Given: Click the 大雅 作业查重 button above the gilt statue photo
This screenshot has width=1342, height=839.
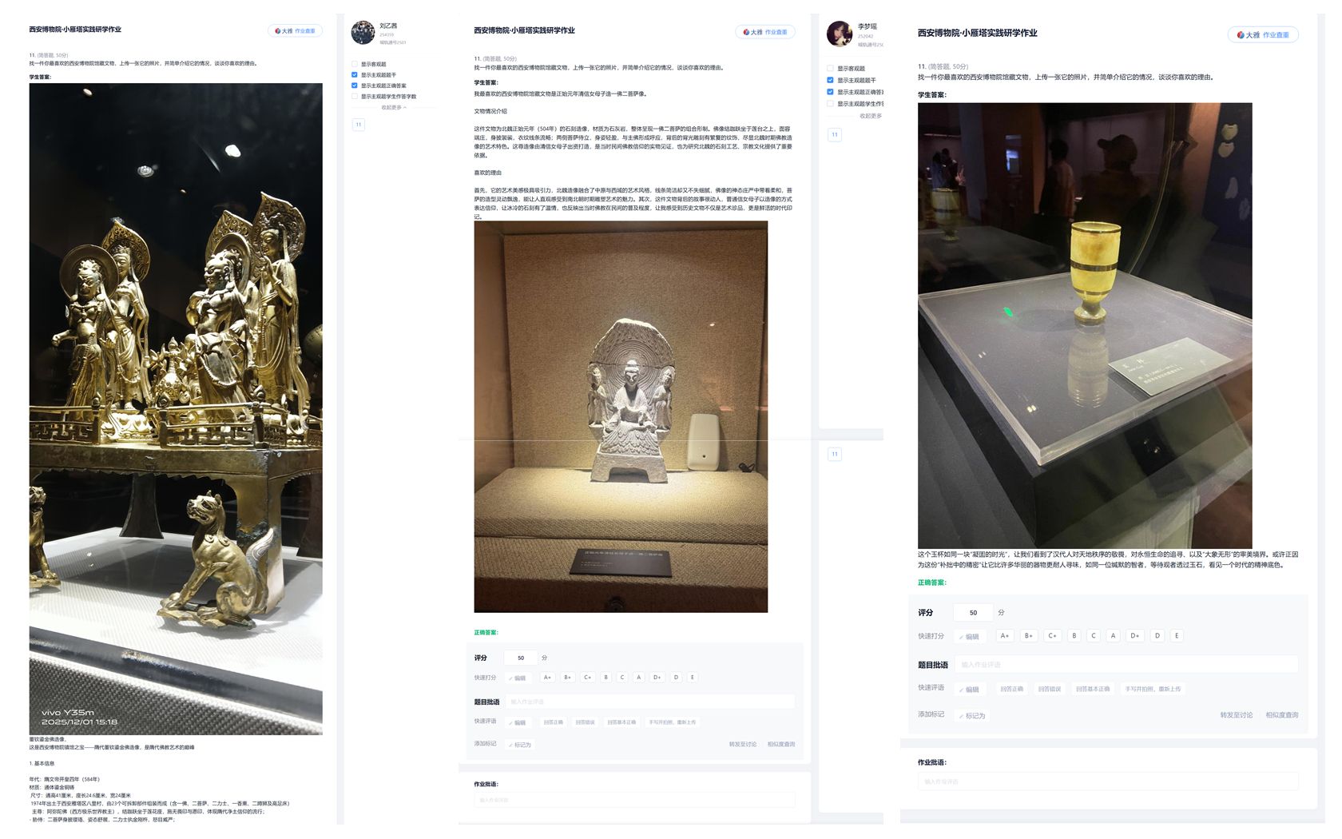Looking at the screenshot, I should point(295,31).
